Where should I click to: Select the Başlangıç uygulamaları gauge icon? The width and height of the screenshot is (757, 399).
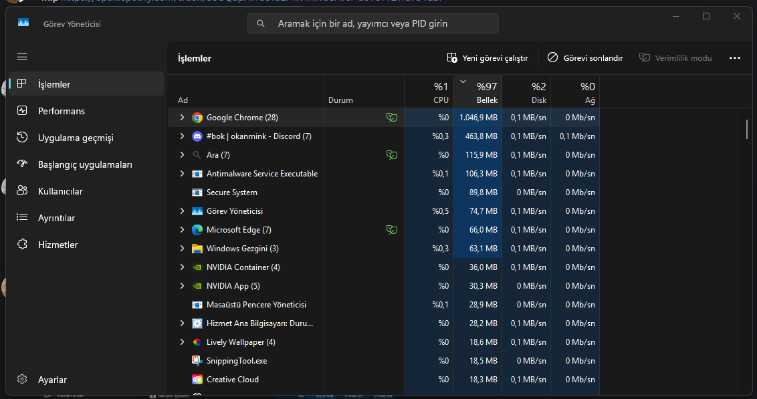[22, 164]
